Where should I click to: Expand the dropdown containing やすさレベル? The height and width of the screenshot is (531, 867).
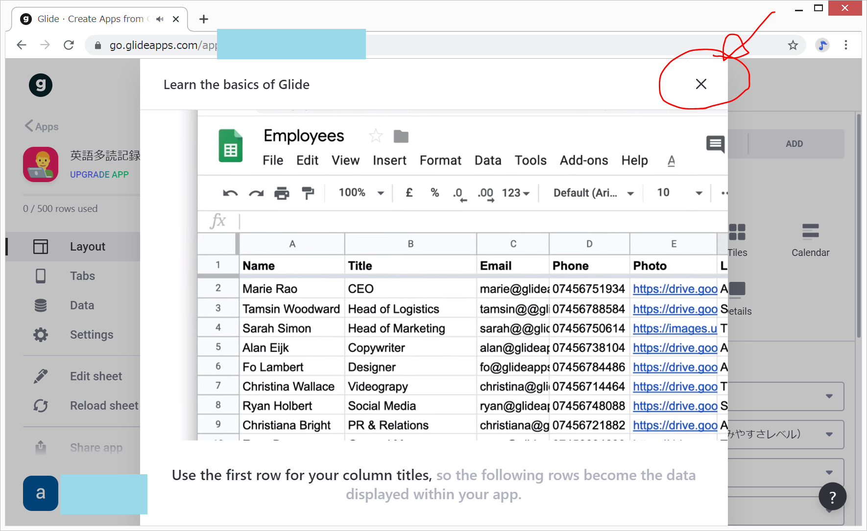pos(786,435)
